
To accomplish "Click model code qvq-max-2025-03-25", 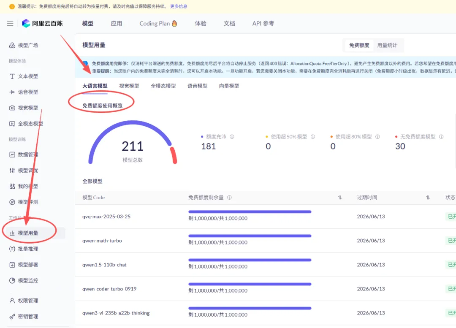I will coord(106,216).
